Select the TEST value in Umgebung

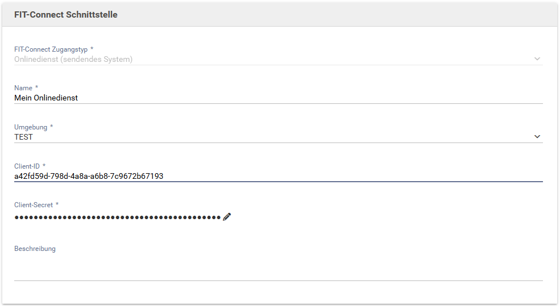[x=23, y=137]
